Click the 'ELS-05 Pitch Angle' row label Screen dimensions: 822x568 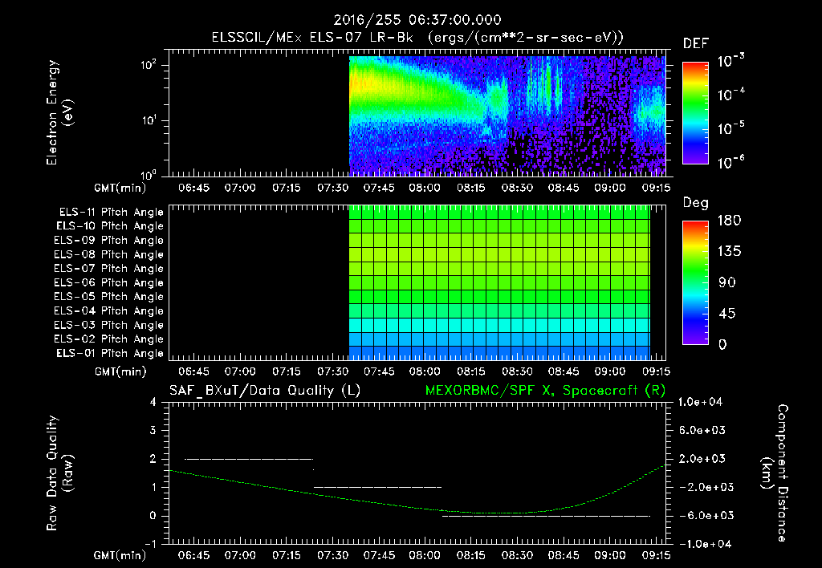click(x=108, y=297)
